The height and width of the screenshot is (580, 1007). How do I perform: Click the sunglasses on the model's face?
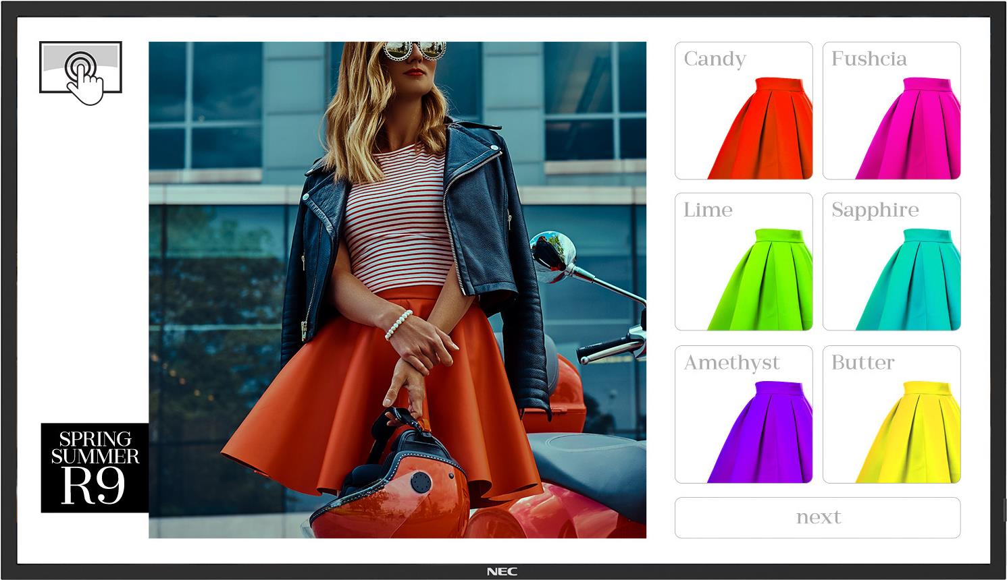pos(415,50)
